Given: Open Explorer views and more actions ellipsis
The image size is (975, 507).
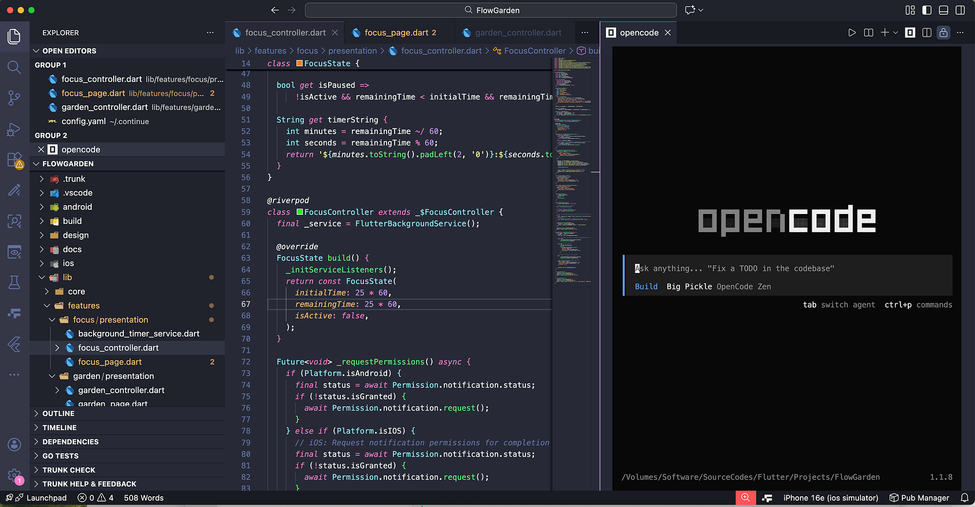Looking at the screenshot, I should 210,33.
